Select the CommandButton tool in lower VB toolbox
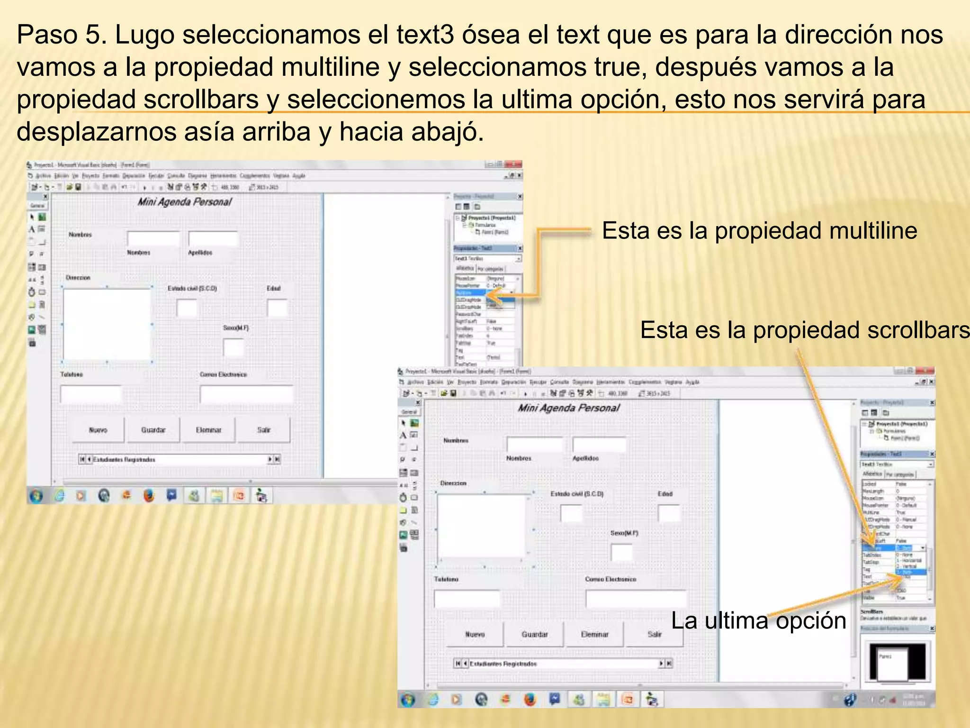Viewport: 970px width, 728px height. pyautogui.click(x=414, y=447)
